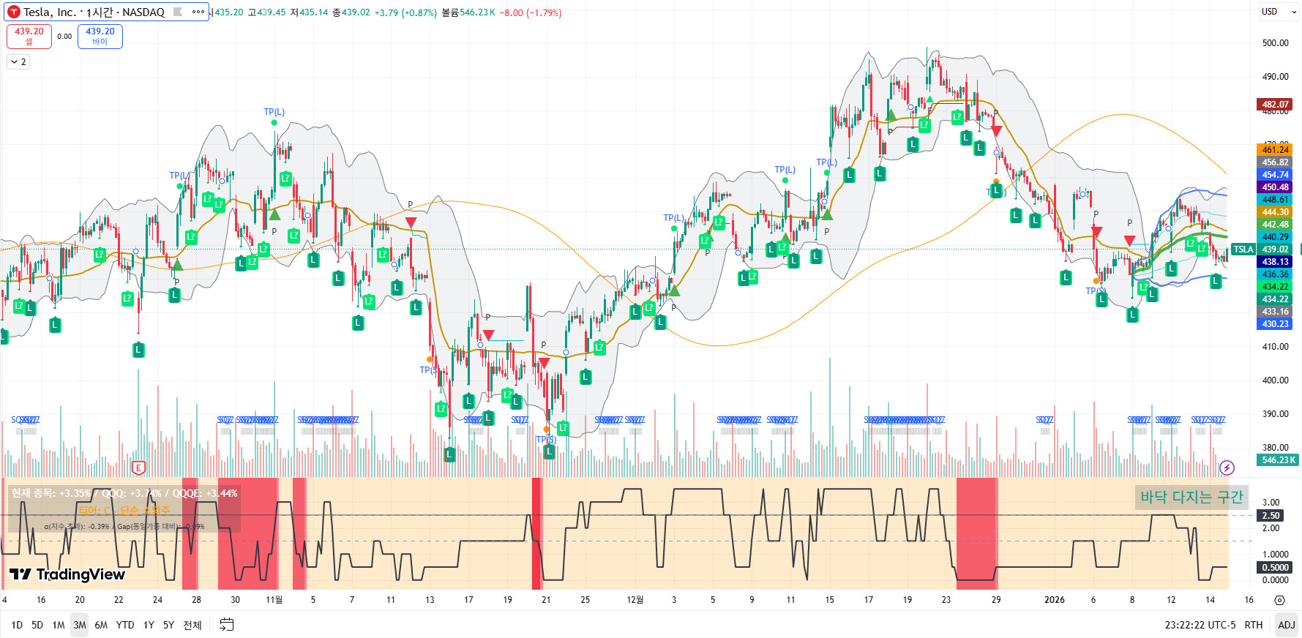Select the 1D time range
The height and width of the screenshot is (638, 1302).
pos(17,625)
